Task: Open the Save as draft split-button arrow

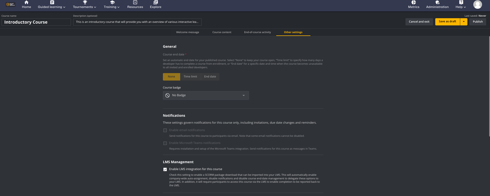Action: tap(464, 22)
